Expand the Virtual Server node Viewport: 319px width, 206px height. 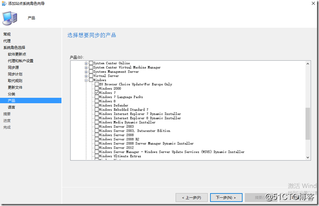pyautogui.click(x=86, y=76)
